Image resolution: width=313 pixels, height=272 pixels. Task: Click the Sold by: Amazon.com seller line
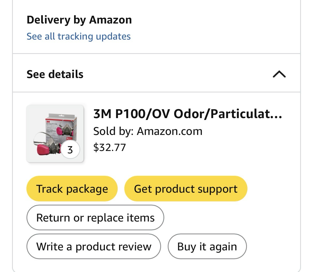pyautogui.click(x=148, y=131)
